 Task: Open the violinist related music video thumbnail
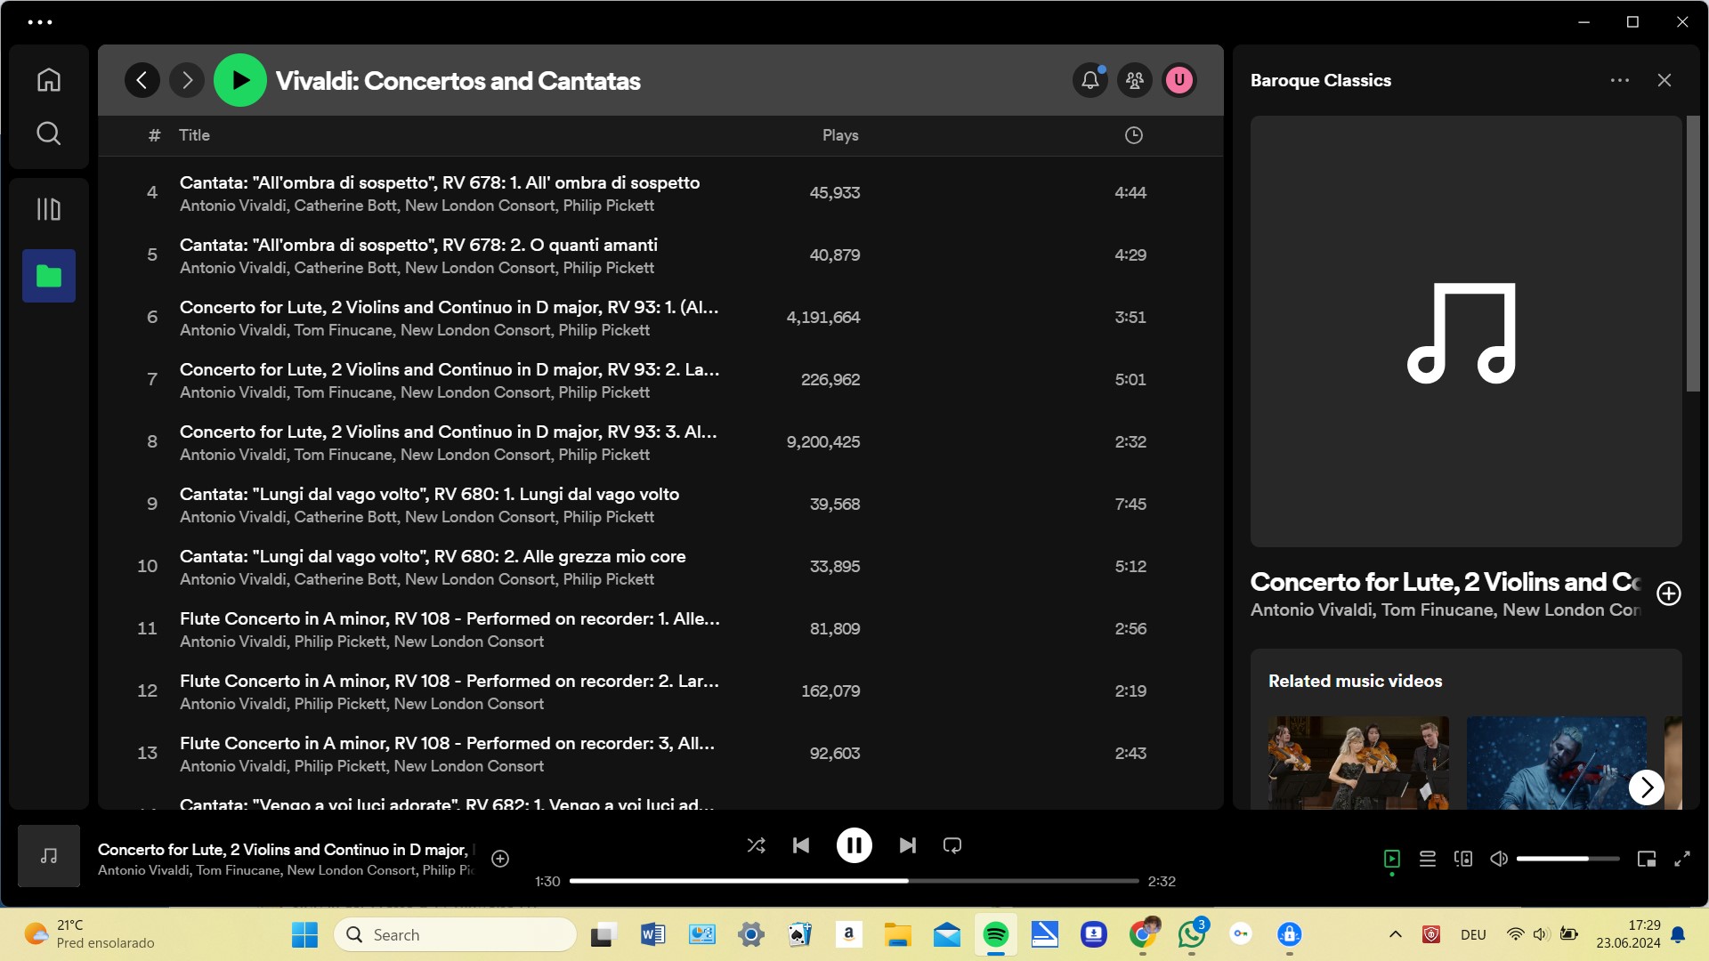1557,763
